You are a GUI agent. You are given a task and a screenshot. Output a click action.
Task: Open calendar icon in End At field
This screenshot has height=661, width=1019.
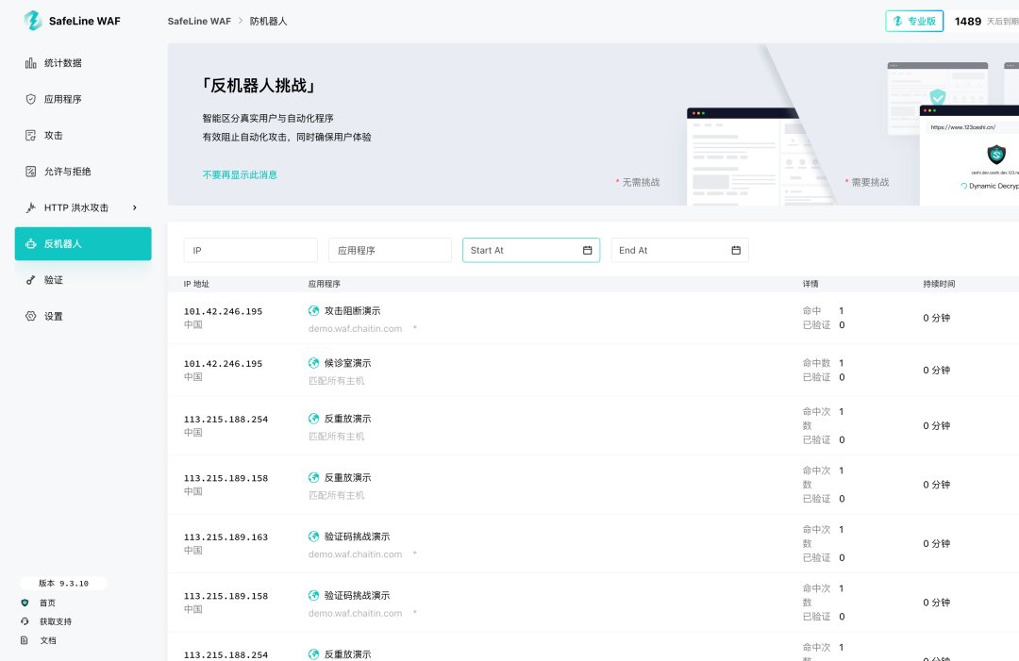pyautogui.click(x=736, y=250)
